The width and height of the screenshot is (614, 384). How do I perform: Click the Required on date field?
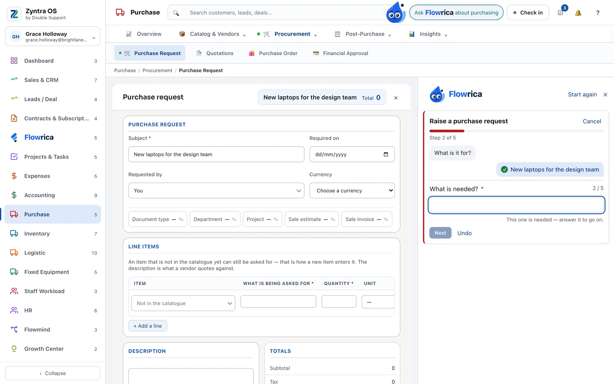(352, 154)
